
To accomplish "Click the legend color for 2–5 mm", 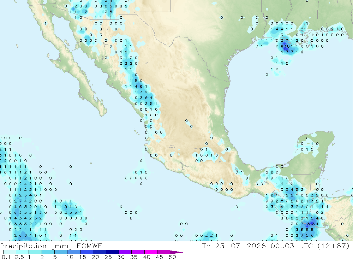I will [x=48, y=252].
